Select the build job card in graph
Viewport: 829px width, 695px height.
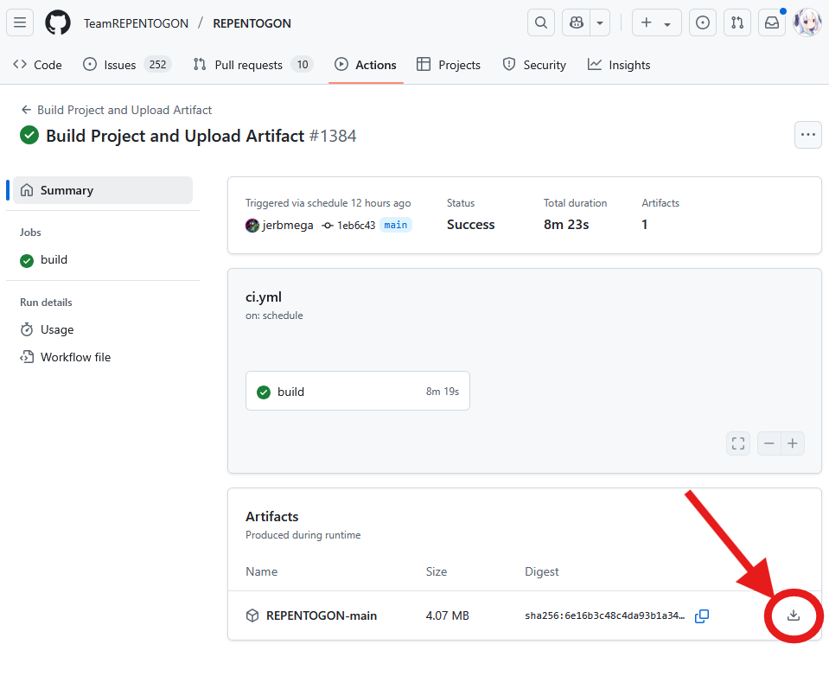click(358, 391)
